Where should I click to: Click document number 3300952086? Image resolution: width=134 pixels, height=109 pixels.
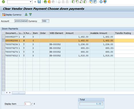point(11,40)
